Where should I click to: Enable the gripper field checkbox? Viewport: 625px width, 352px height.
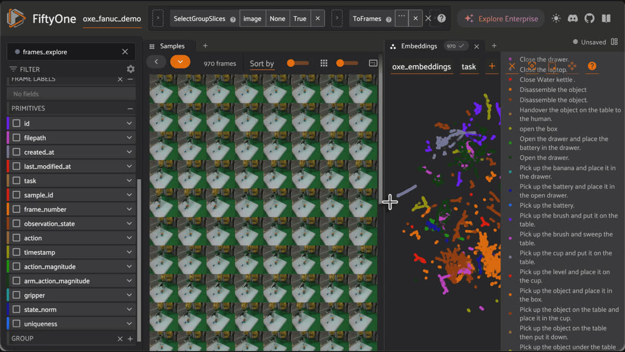point(17,295)
